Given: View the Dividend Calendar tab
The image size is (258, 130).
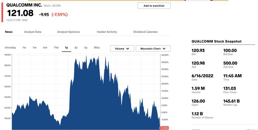Looking at the screenshot, I should pyautogui.click(x=145, y=32).
